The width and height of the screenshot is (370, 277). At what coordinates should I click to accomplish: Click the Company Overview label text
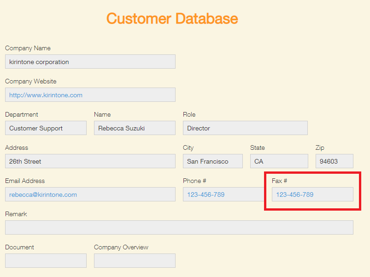tap(121, 247)
